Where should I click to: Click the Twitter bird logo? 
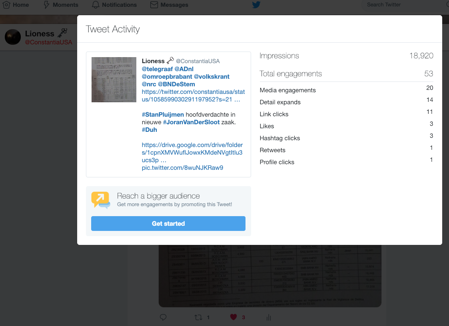click(256, 5)
